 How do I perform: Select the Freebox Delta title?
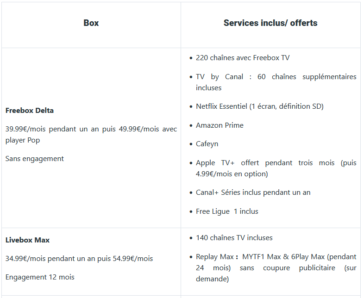click(30, 111)
